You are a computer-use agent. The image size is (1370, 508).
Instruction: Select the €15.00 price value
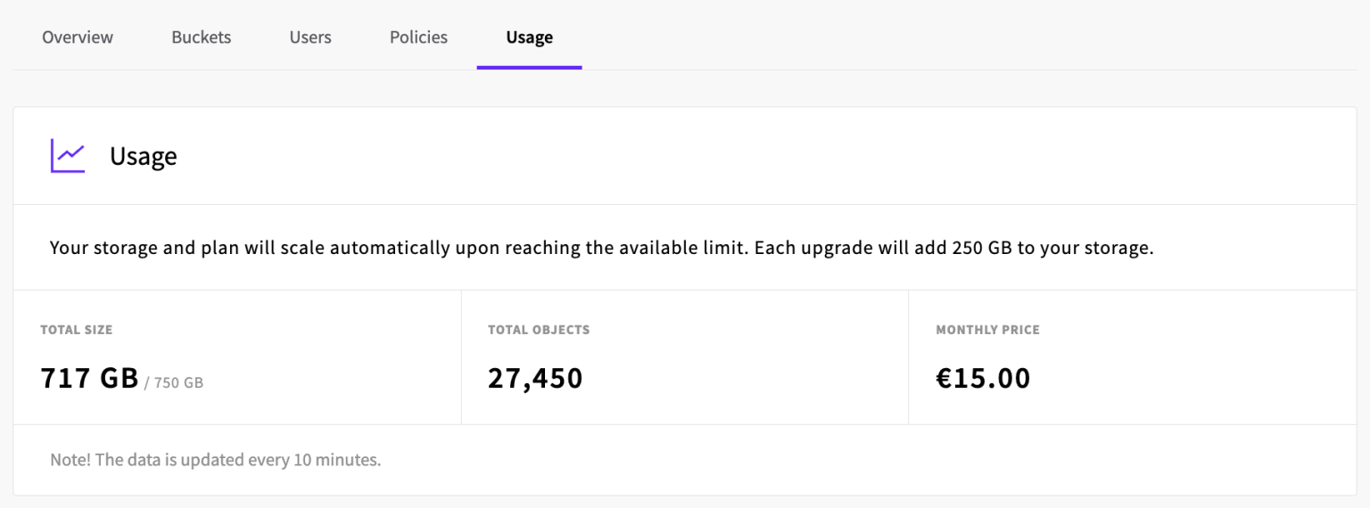(983, 378)
